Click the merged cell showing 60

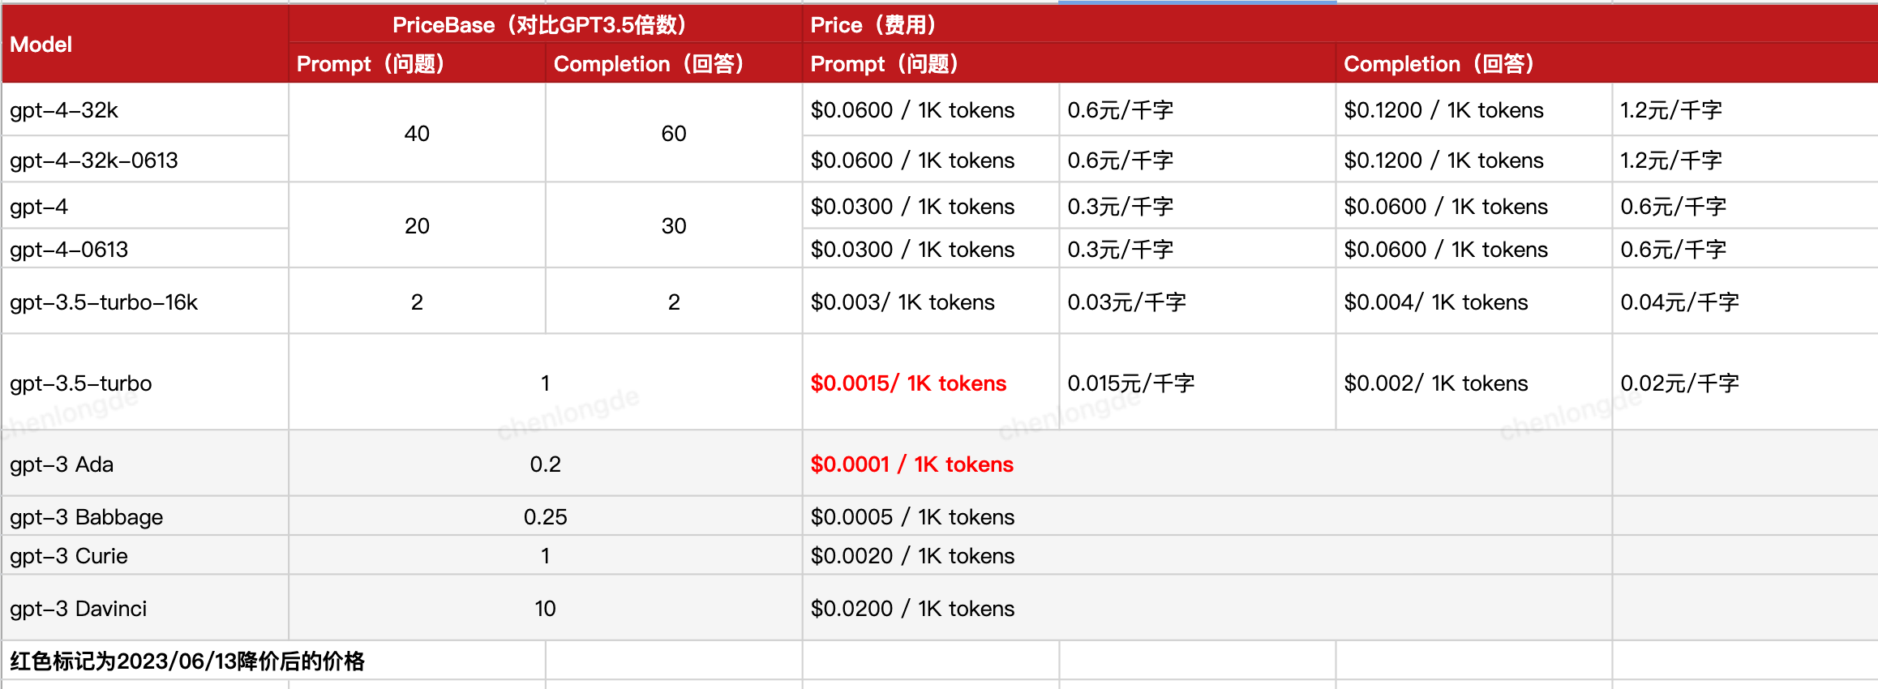pyautogui.click(x=673, y=134)
